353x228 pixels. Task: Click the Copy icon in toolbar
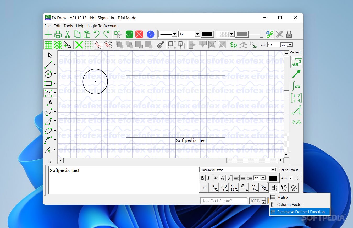77,34
